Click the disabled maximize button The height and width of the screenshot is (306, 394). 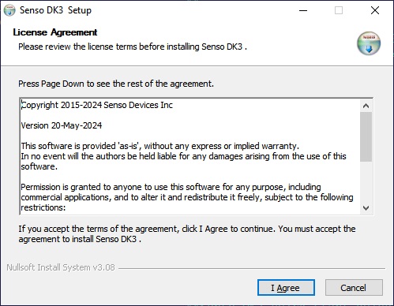coord(339,10)
